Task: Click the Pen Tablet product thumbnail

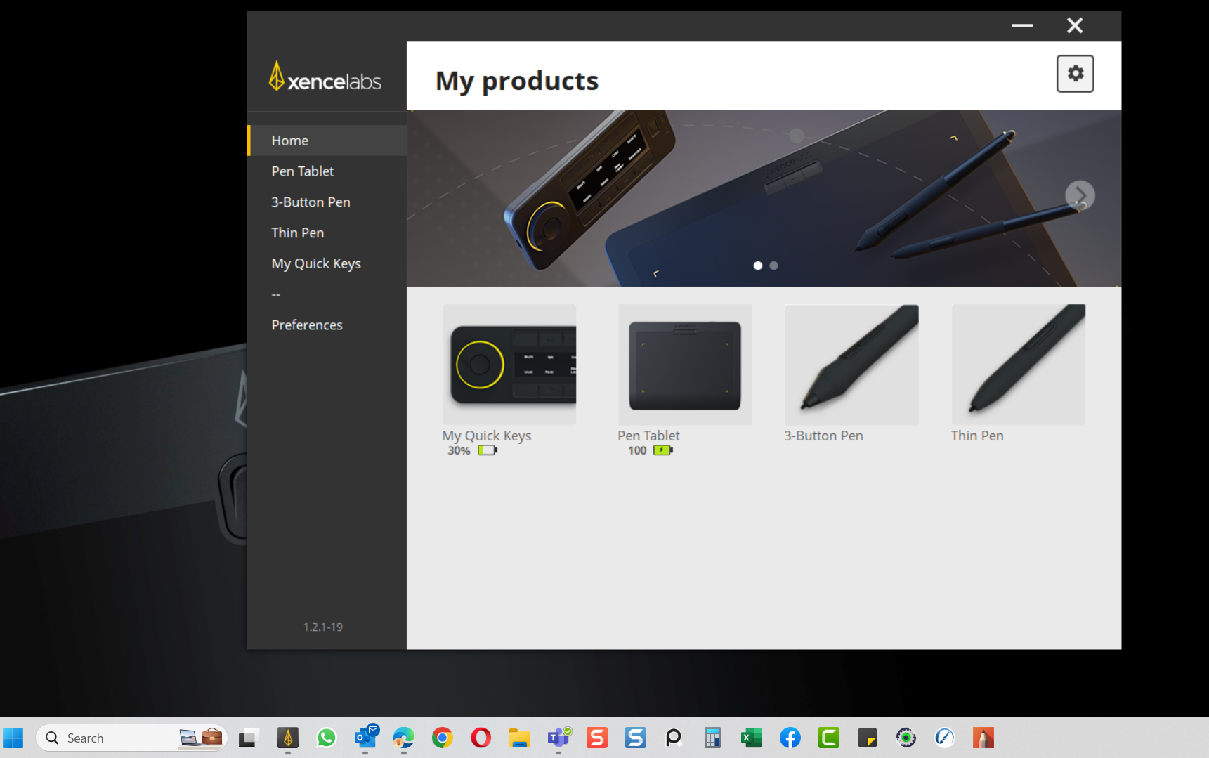Action: pos(685,364)
